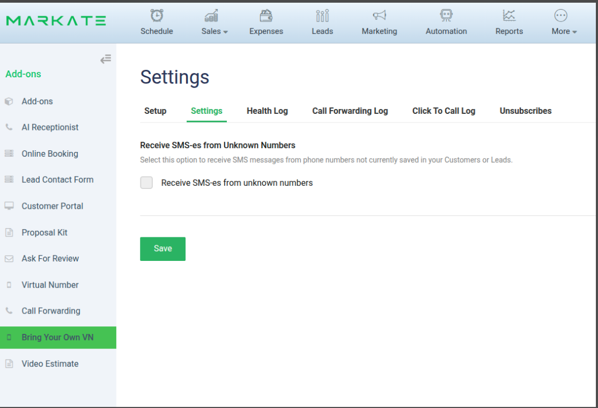Click the AI Receptionist phone icon
Screen dimensions: 598x408
pos(9,128)
